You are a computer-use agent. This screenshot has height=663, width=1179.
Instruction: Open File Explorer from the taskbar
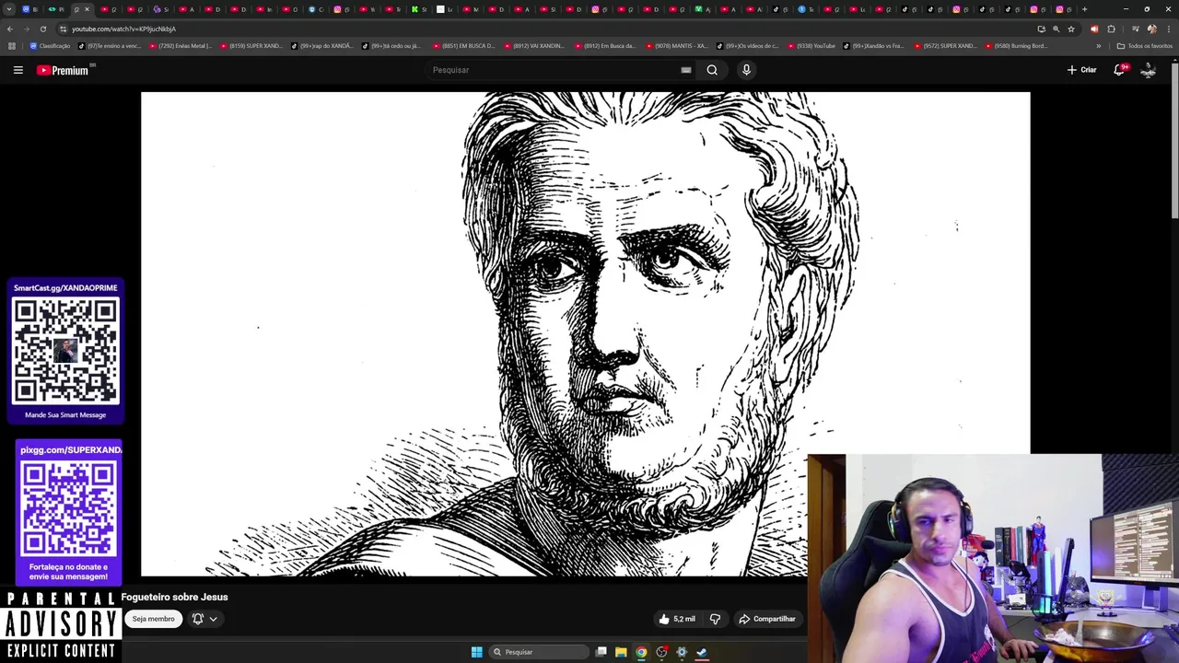[x=621, y=652]
